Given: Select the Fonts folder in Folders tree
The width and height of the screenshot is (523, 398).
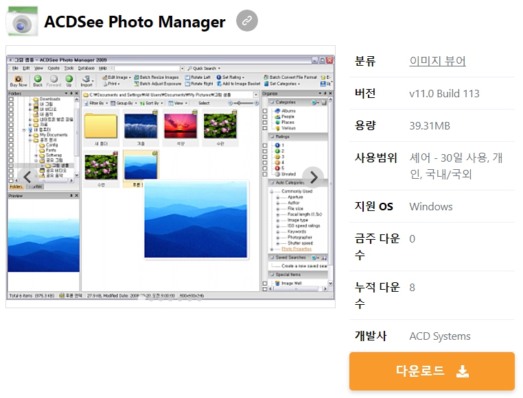Looking at the screenshot, I should tap(48, 150).
